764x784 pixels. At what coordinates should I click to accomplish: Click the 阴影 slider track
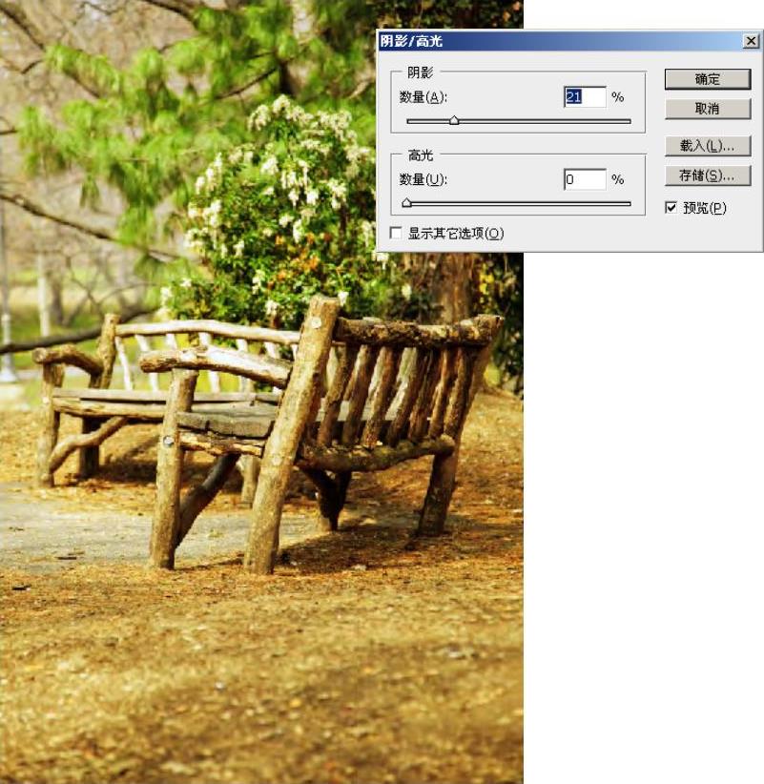(519, 121)
